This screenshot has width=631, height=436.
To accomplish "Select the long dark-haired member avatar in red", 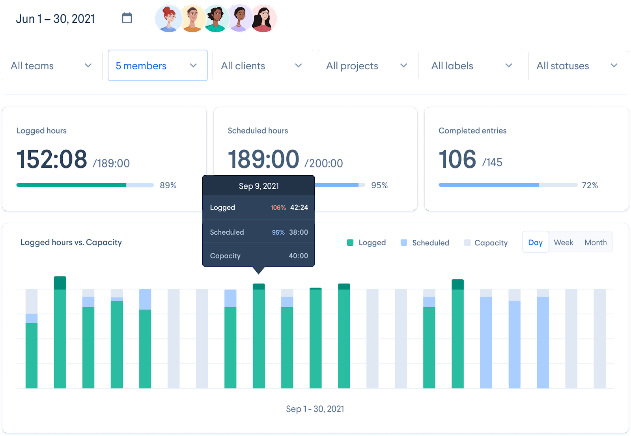I will tap(264, 19).
